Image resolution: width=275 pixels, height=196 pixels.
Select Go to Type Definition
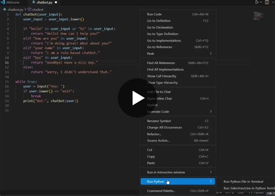pyautogui.click(x=178, y=34)
